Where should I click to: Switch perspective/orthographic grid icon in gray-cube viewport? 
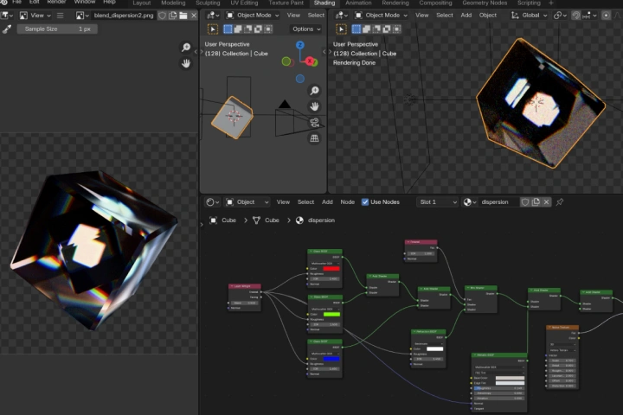pos(314,138)
